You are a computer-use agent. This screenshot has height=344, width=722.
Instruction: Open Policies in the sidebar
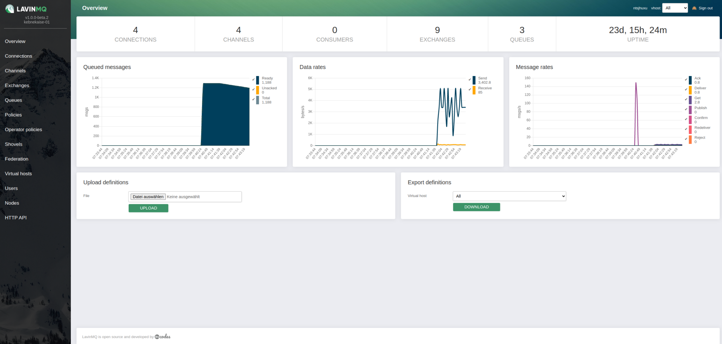(13, 115)
